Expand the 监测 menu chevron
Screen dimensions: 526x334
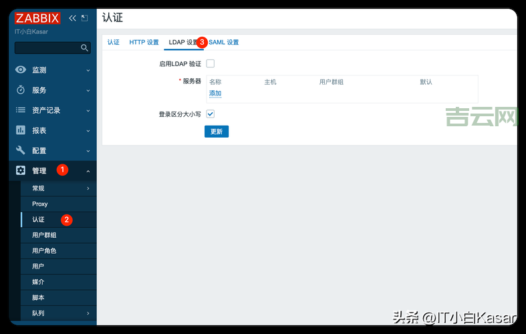[x=88, y=70]
